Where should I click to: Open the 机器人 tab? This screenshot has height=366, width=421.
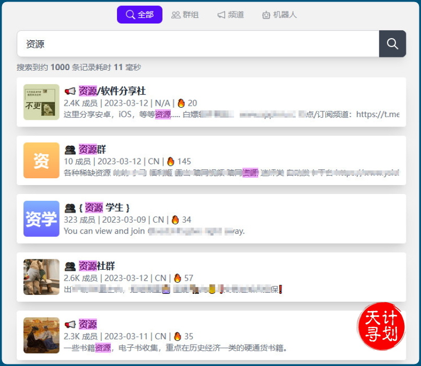point(279,15)
